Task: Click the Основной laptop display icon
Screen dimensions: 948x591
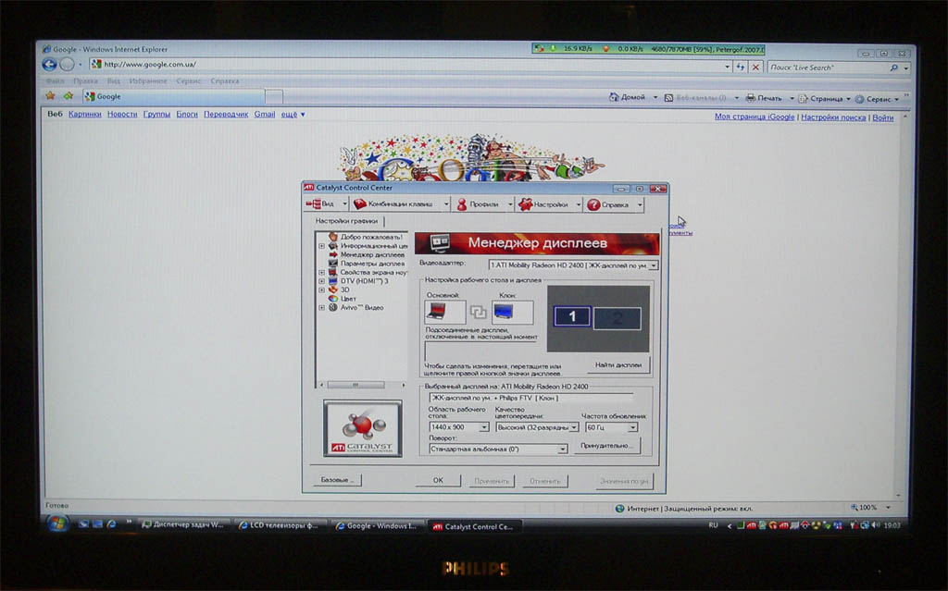Action: 444,312
